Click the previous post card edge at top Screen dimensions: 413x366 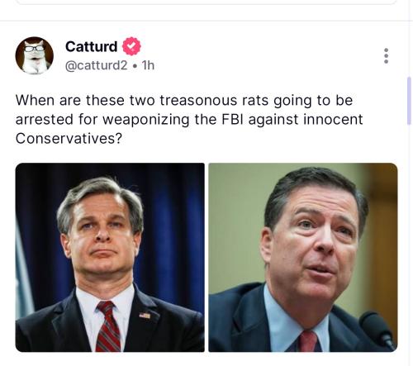[x=206, y=2]
